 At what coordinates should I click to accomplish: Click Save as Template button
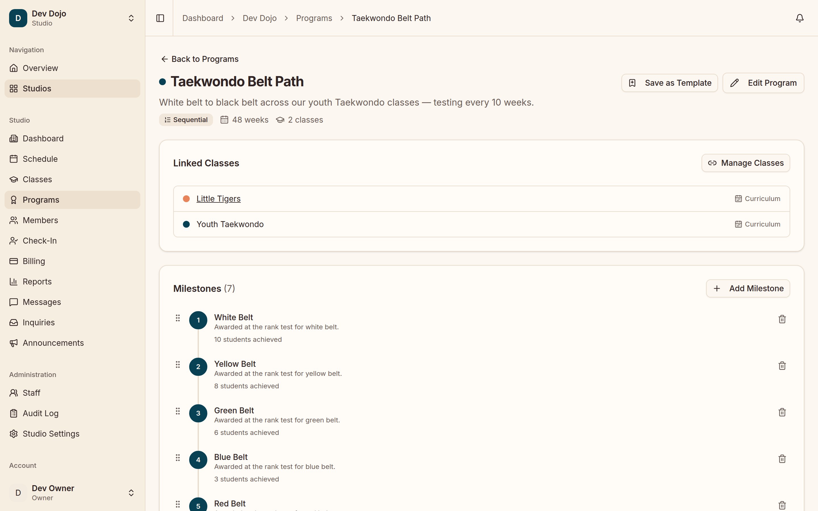coord(669,83)
